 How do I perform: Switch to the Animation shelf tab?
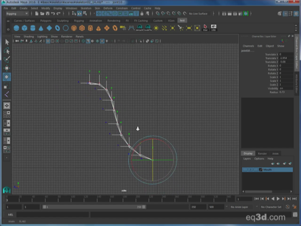[x=95, y=20]
